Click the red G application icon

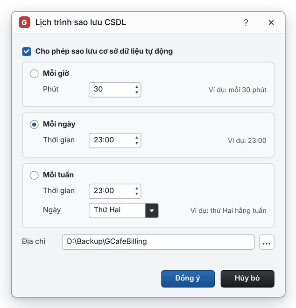click(24, 22)
